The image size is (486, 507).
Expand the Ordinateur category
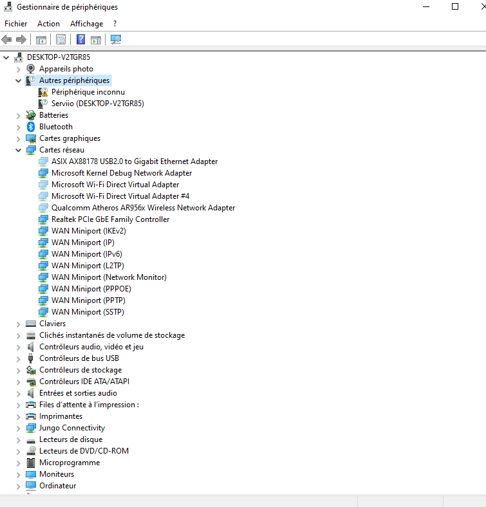[19, 486]
